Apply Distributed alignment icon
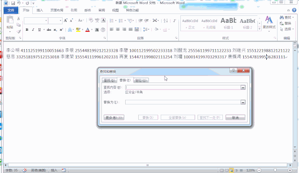 pos(137,29)
